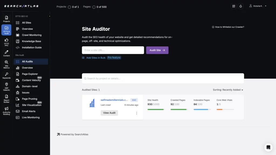Click the Page Pruning file icon
This screenshot has width=276, height=155.
pos(18,99)
